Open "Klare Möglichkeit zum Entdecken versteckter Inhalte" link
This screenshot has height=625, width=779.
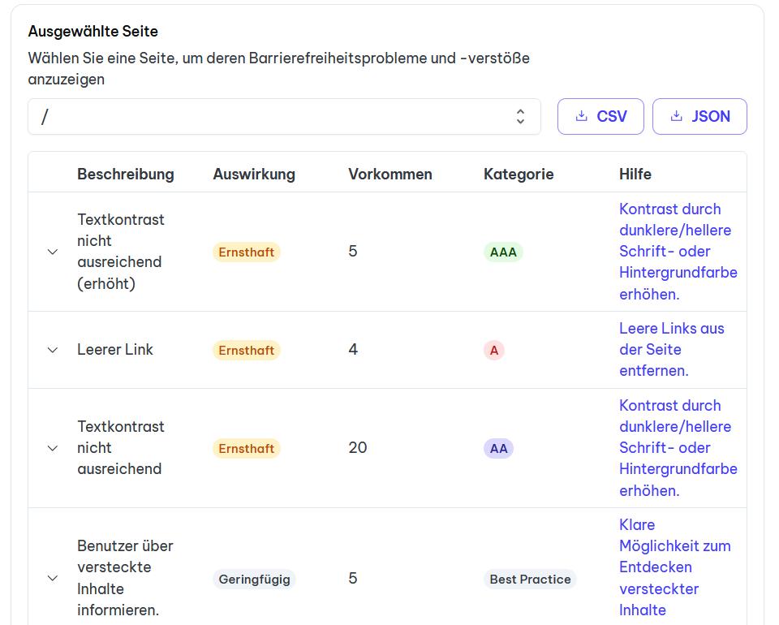(674, 567)
